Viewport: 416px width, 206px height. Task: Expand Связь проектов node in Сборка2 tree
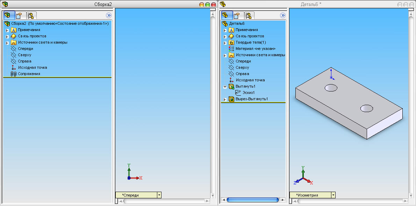7,36
